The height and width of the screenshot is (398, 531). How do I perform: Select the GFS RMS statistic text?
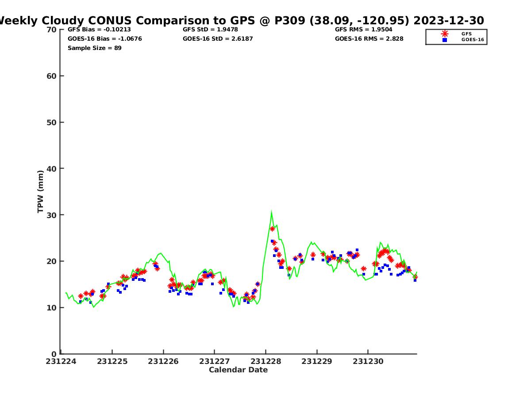(363, 30)
